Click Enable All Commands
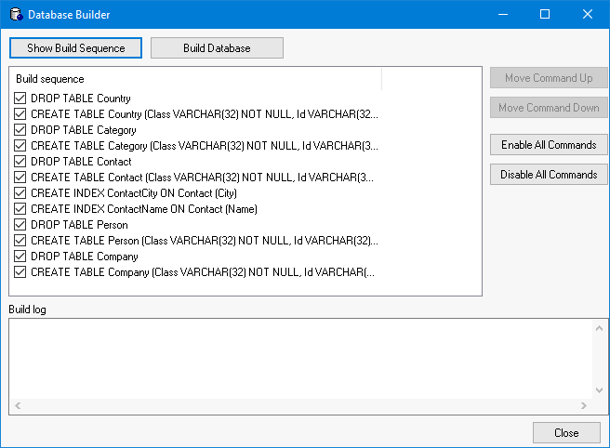 click(x=549, y=145)
